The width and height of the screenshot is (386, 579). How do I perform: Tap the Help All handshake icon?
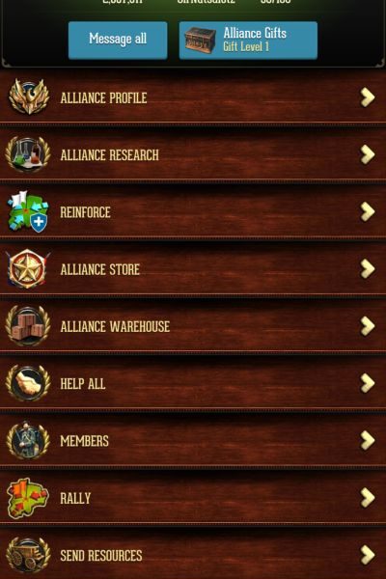[x=28, y=383]
